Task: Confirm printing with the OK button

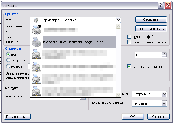Action: 133,117
